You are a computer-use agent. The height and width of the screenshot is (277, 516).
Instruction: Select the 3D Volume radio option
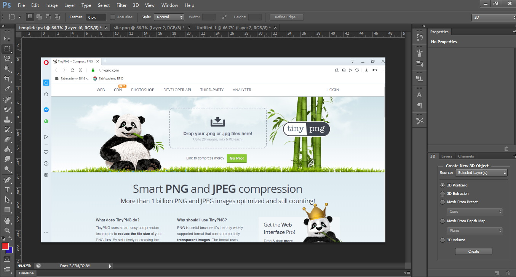(443, 240)
